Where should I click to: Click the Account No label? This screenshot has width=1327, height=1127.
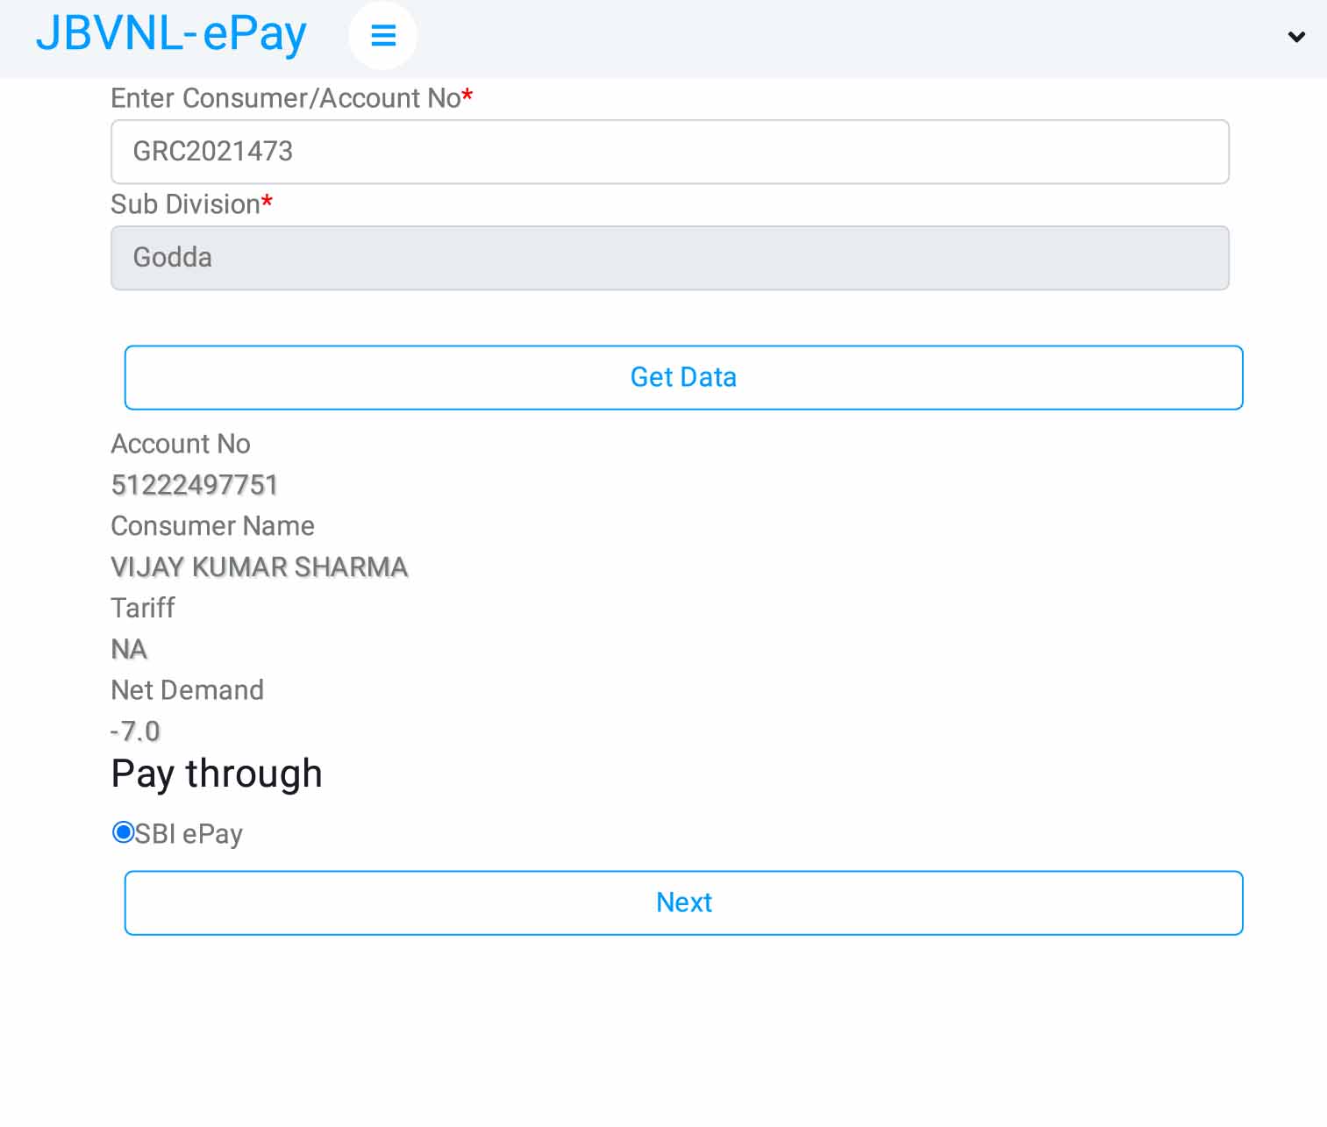click(x=181, y=444)
